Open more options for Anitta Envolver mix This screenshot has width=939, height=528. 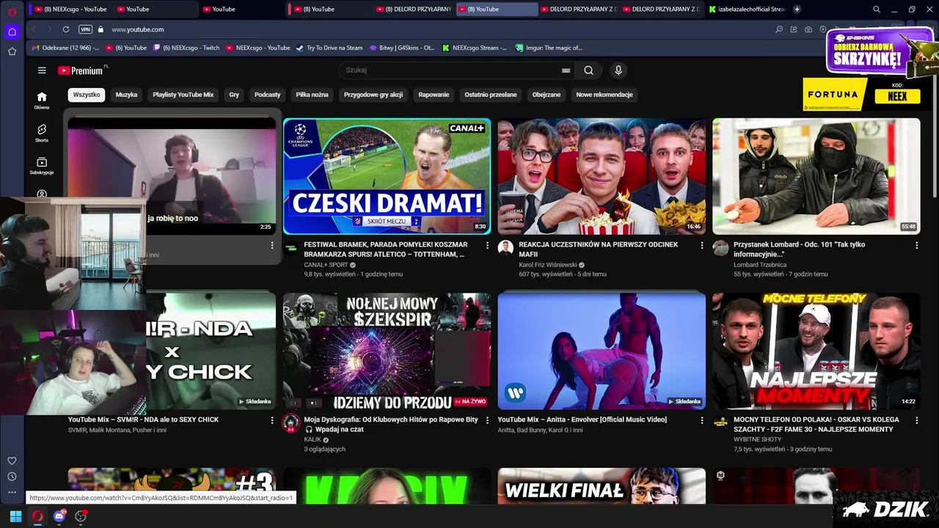[702, 421]
